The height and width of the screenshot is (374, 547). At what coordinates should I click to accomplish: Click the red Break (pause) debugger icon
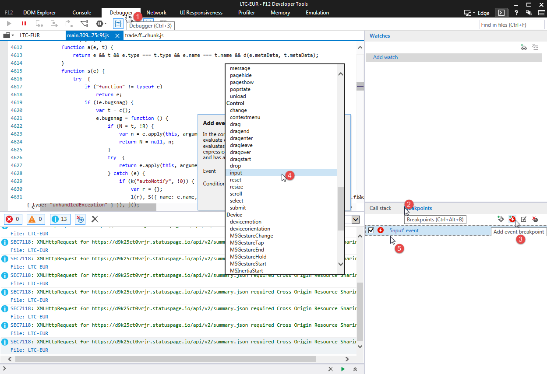[x=24, y=24]
